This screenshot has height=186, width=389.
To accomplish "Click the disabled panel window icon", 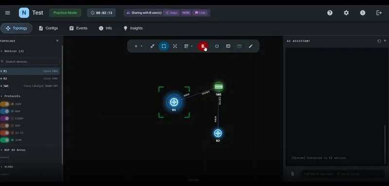I will [x=239, y=46].
